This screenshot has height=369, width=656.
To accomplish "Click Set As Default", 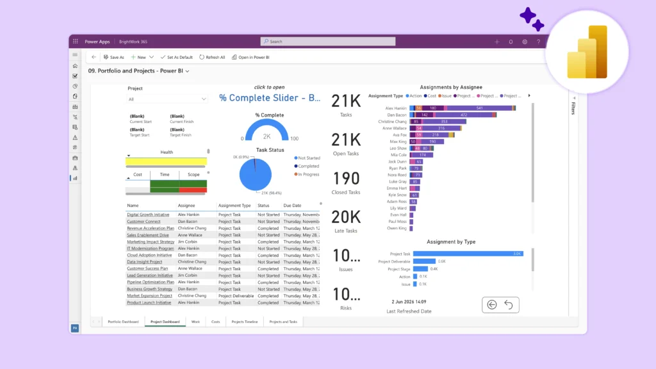I will coord(177,57).
